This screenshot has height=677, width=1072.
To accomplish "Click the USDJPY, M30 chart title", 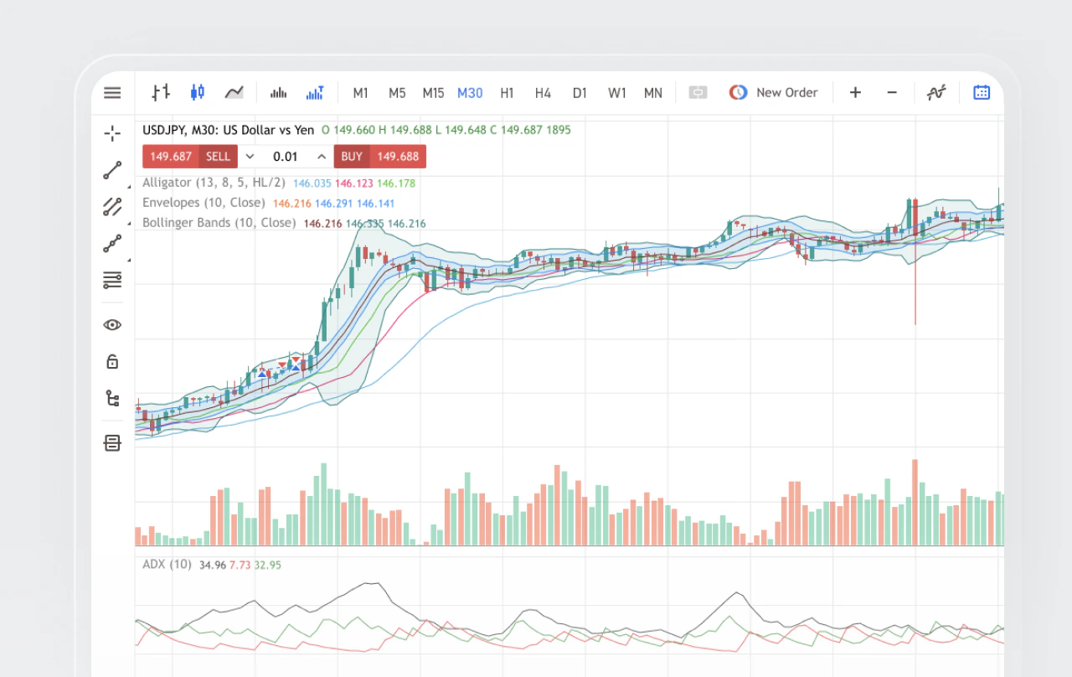I will click(229, 130).
